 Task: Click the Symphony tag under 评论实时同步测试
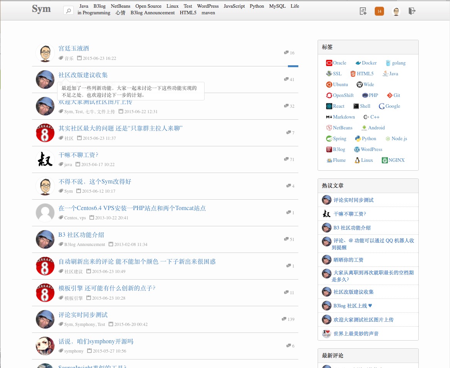pyautogui.click(x=85, y=324)
